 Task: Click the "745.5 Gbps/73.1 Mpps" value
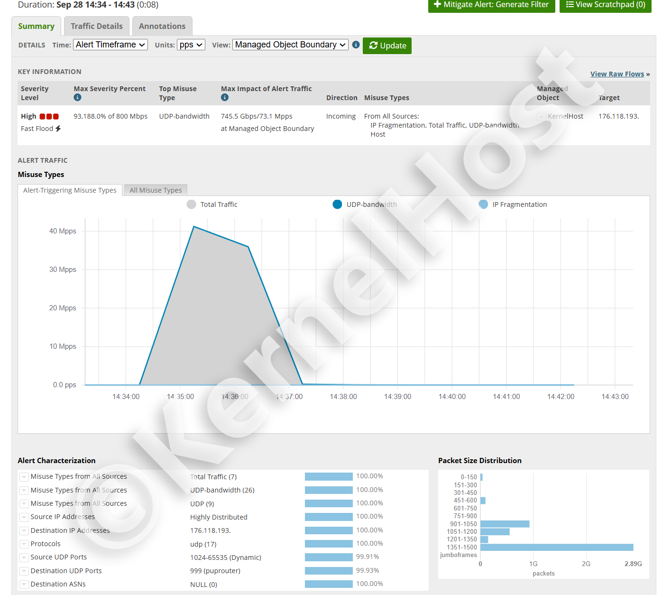[257, 116]
